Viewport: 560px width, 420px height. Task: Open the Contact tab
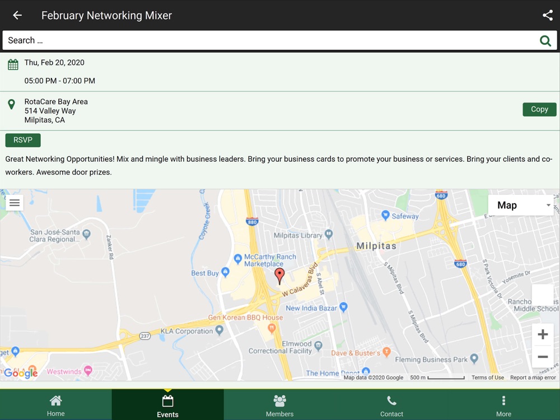point(391,405)
